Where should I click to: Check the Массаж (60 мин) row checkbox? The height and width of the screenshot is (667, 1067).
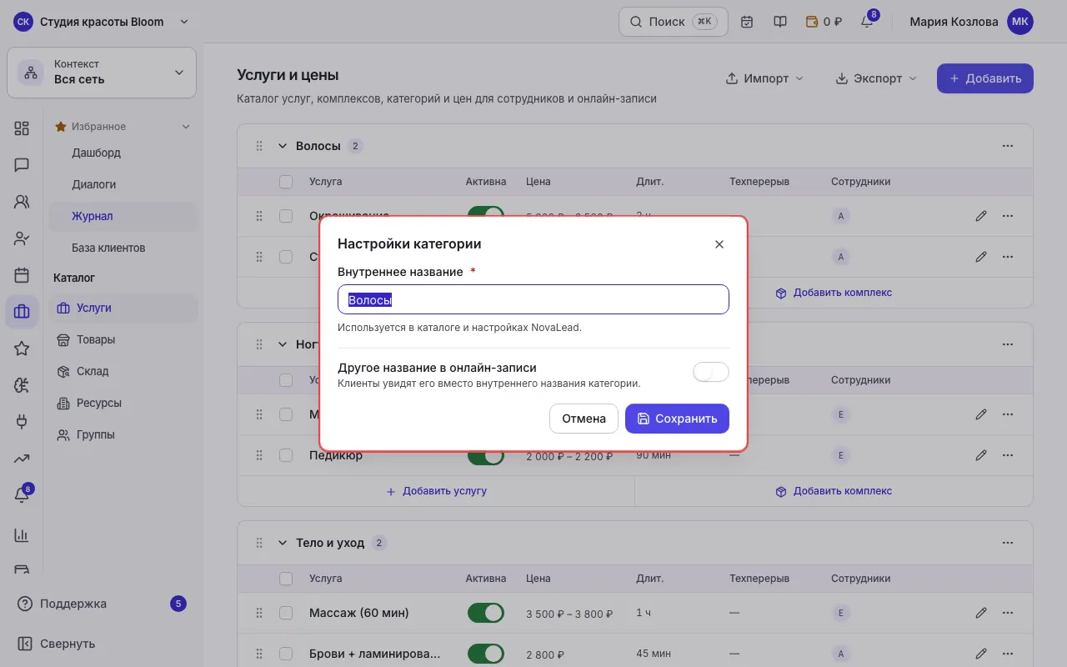tap(286, 613)
